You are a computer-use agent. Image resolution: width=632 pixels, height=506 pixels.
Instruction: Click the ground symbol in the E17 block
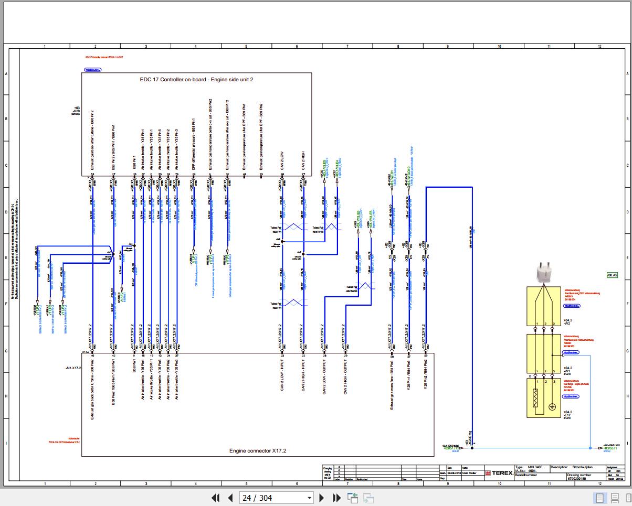pyautogui.click(x=552, y=406)
